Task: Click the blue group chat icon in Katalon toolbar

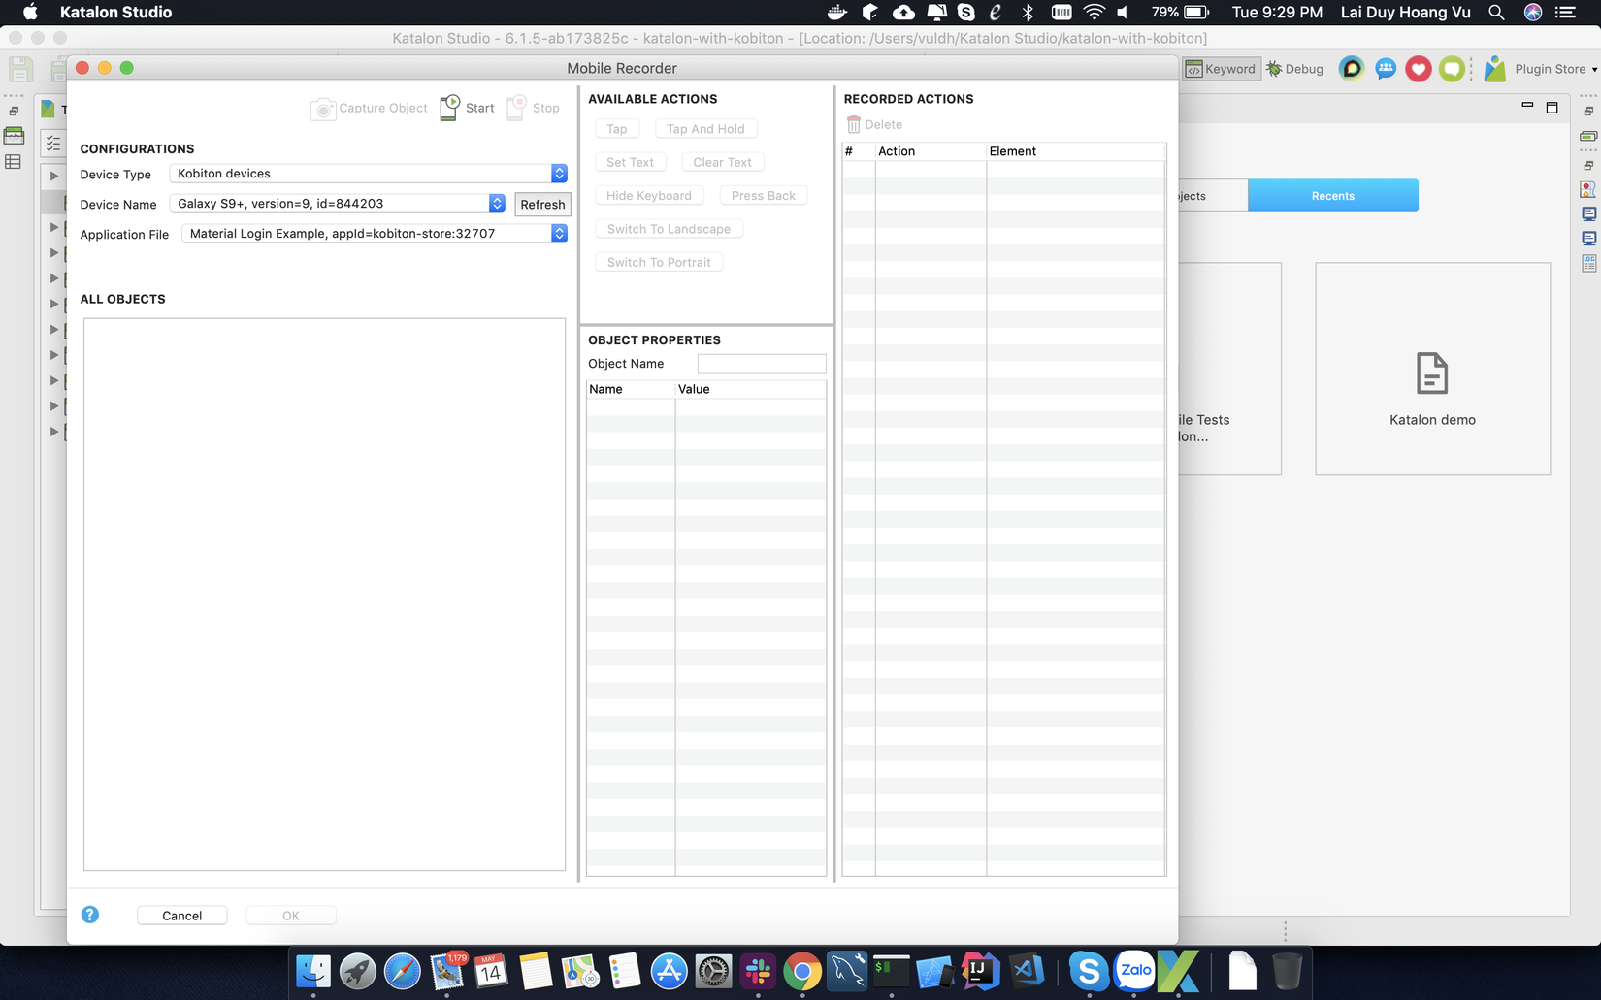Action: tap(1386, 69)
